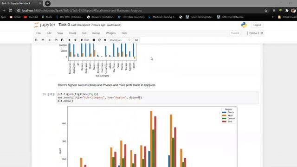
Task: Go forward in browser history
Action: (4, 11)
